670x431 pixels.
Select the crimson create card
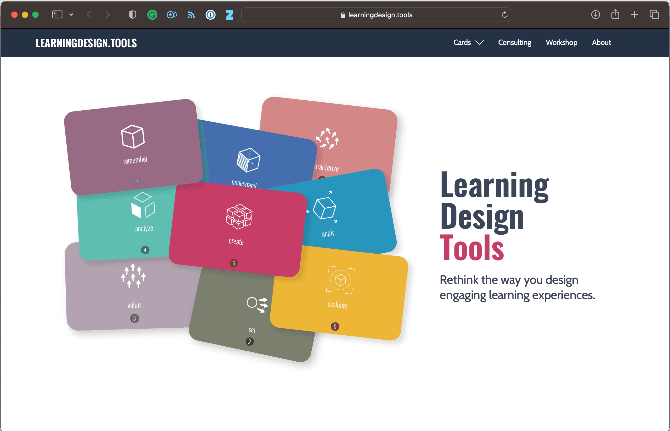pos(238,229)
